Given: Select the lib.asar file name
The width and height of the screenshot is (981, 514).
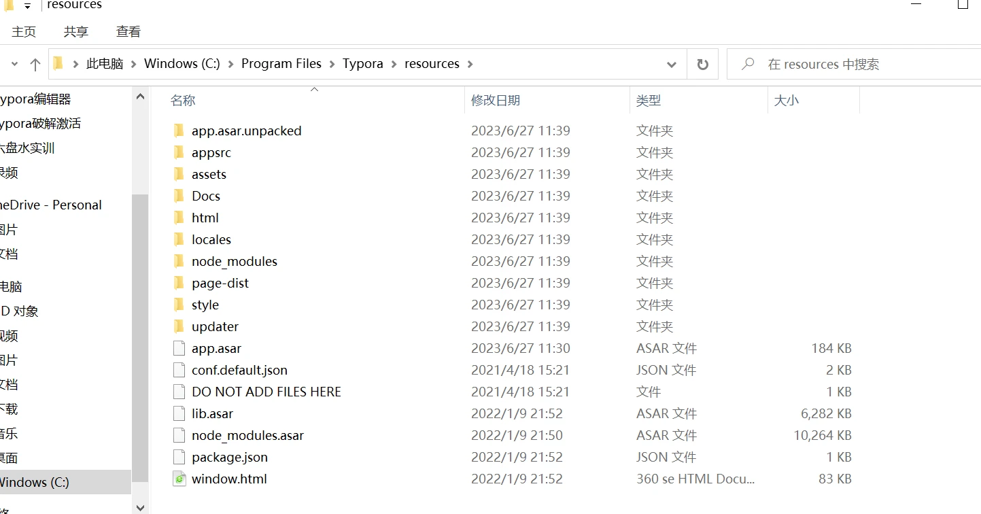Looking at the screenshot, I should pos(213,413).
